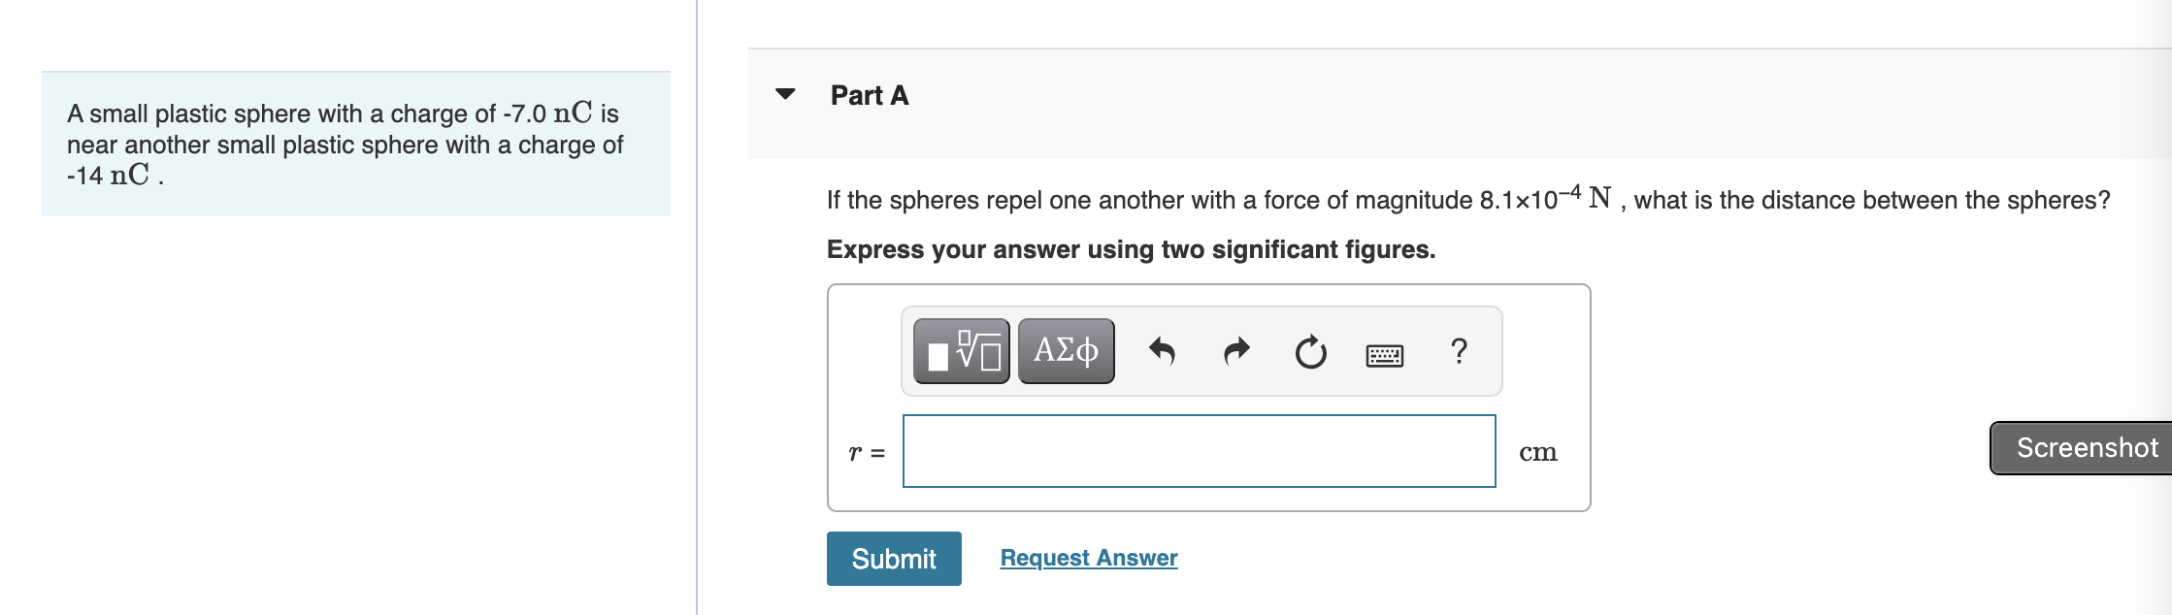Select the cm unit label
Viewport: 2172px width, 615px height.
(1538, 452)
